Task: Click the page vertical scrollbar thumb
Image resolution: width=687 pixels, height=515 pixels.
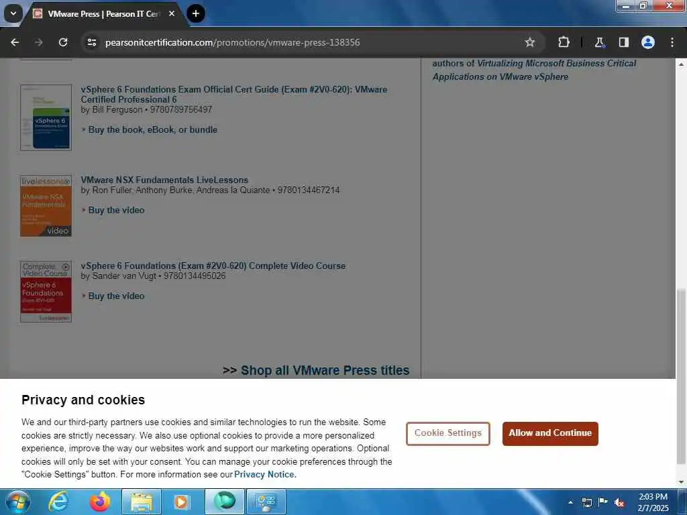Action: pos(681,377)
